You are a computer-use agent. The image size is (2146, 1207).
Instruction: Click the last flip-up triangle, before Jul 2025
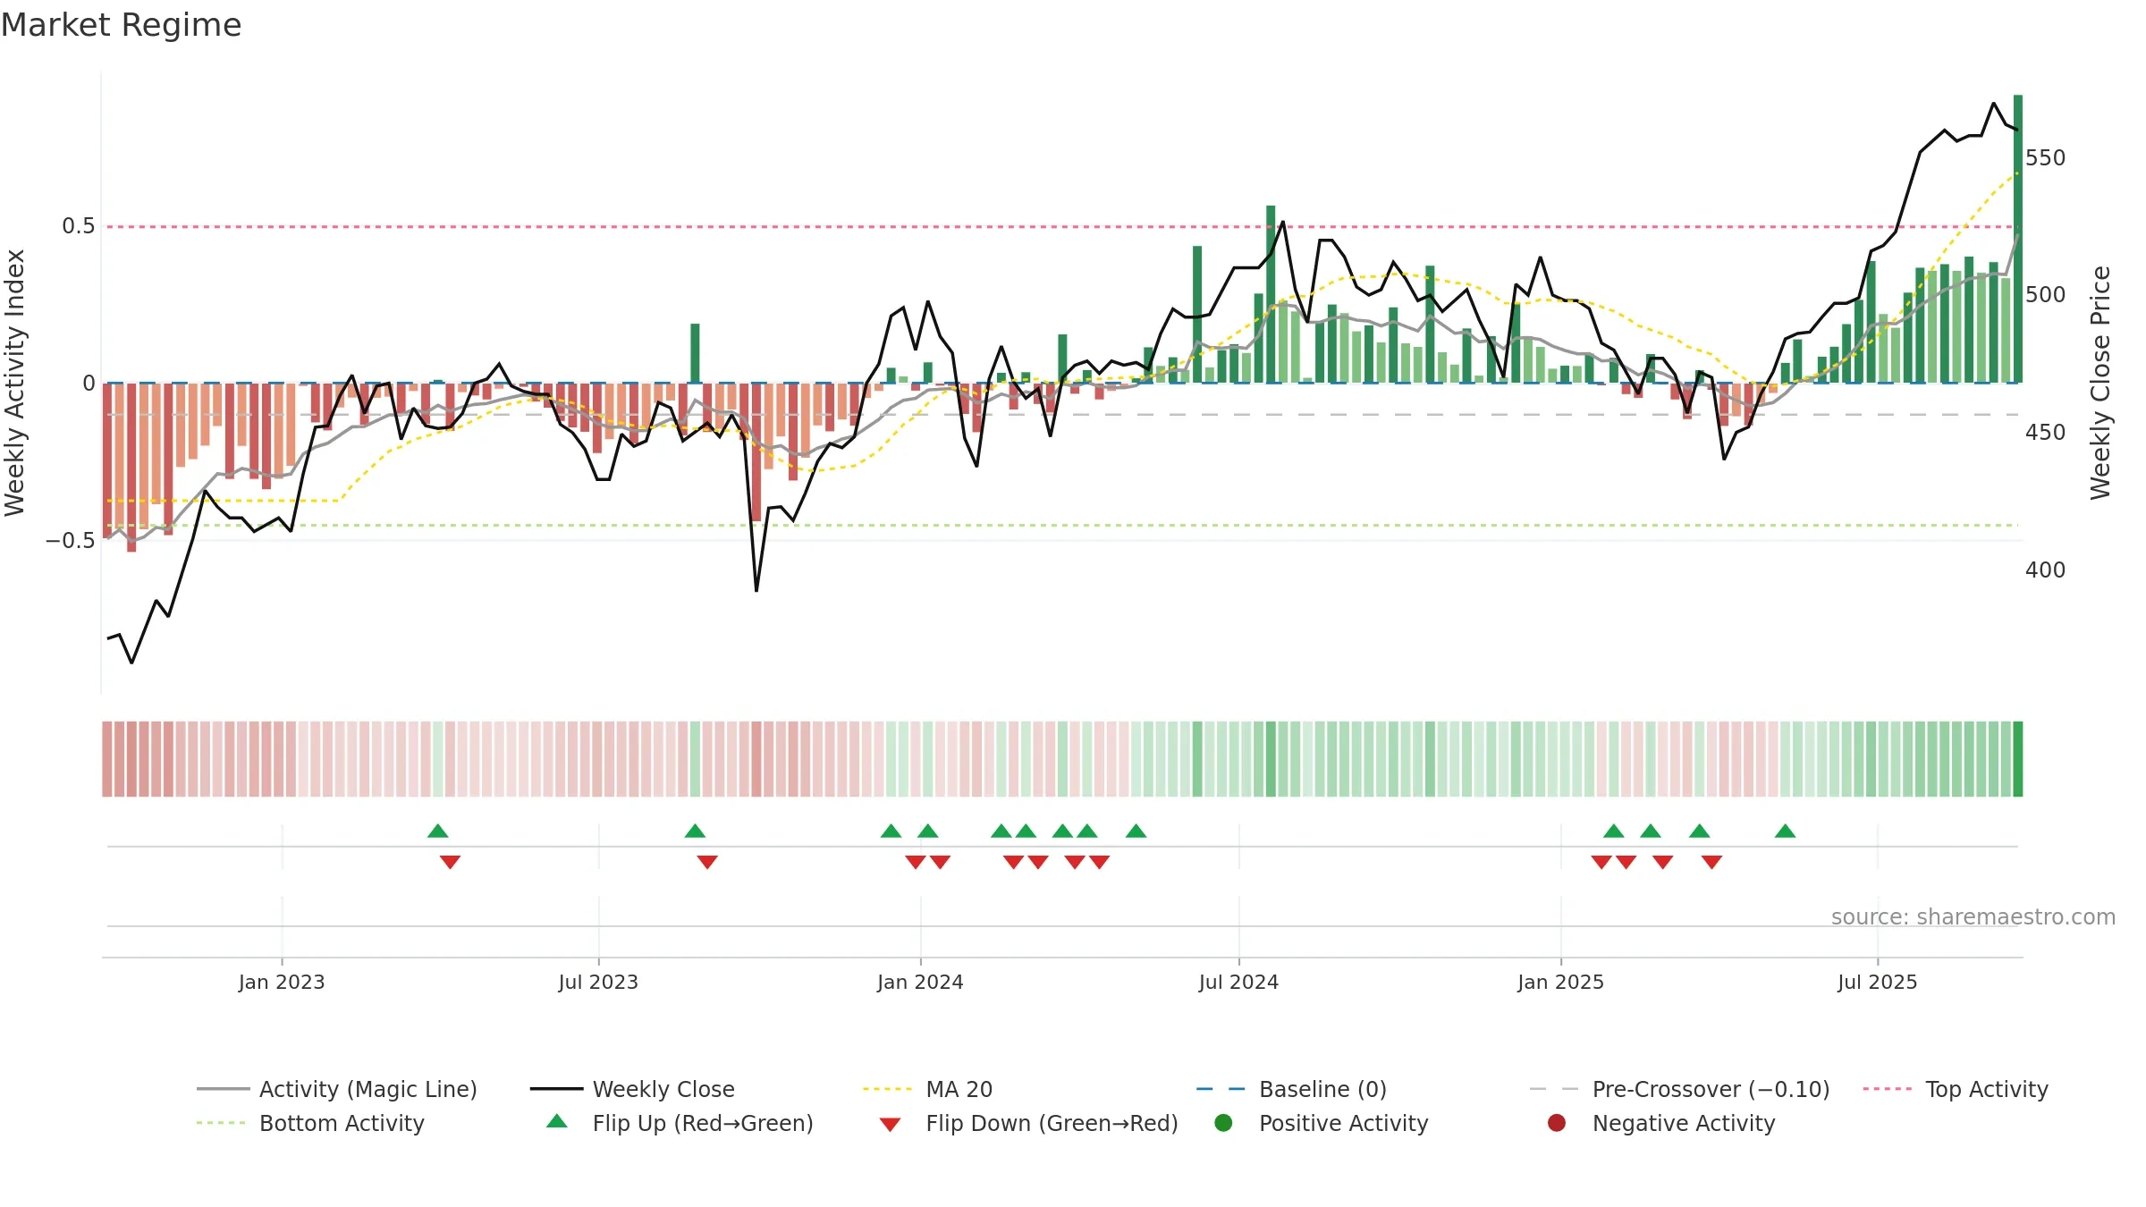coord(1786,831)
